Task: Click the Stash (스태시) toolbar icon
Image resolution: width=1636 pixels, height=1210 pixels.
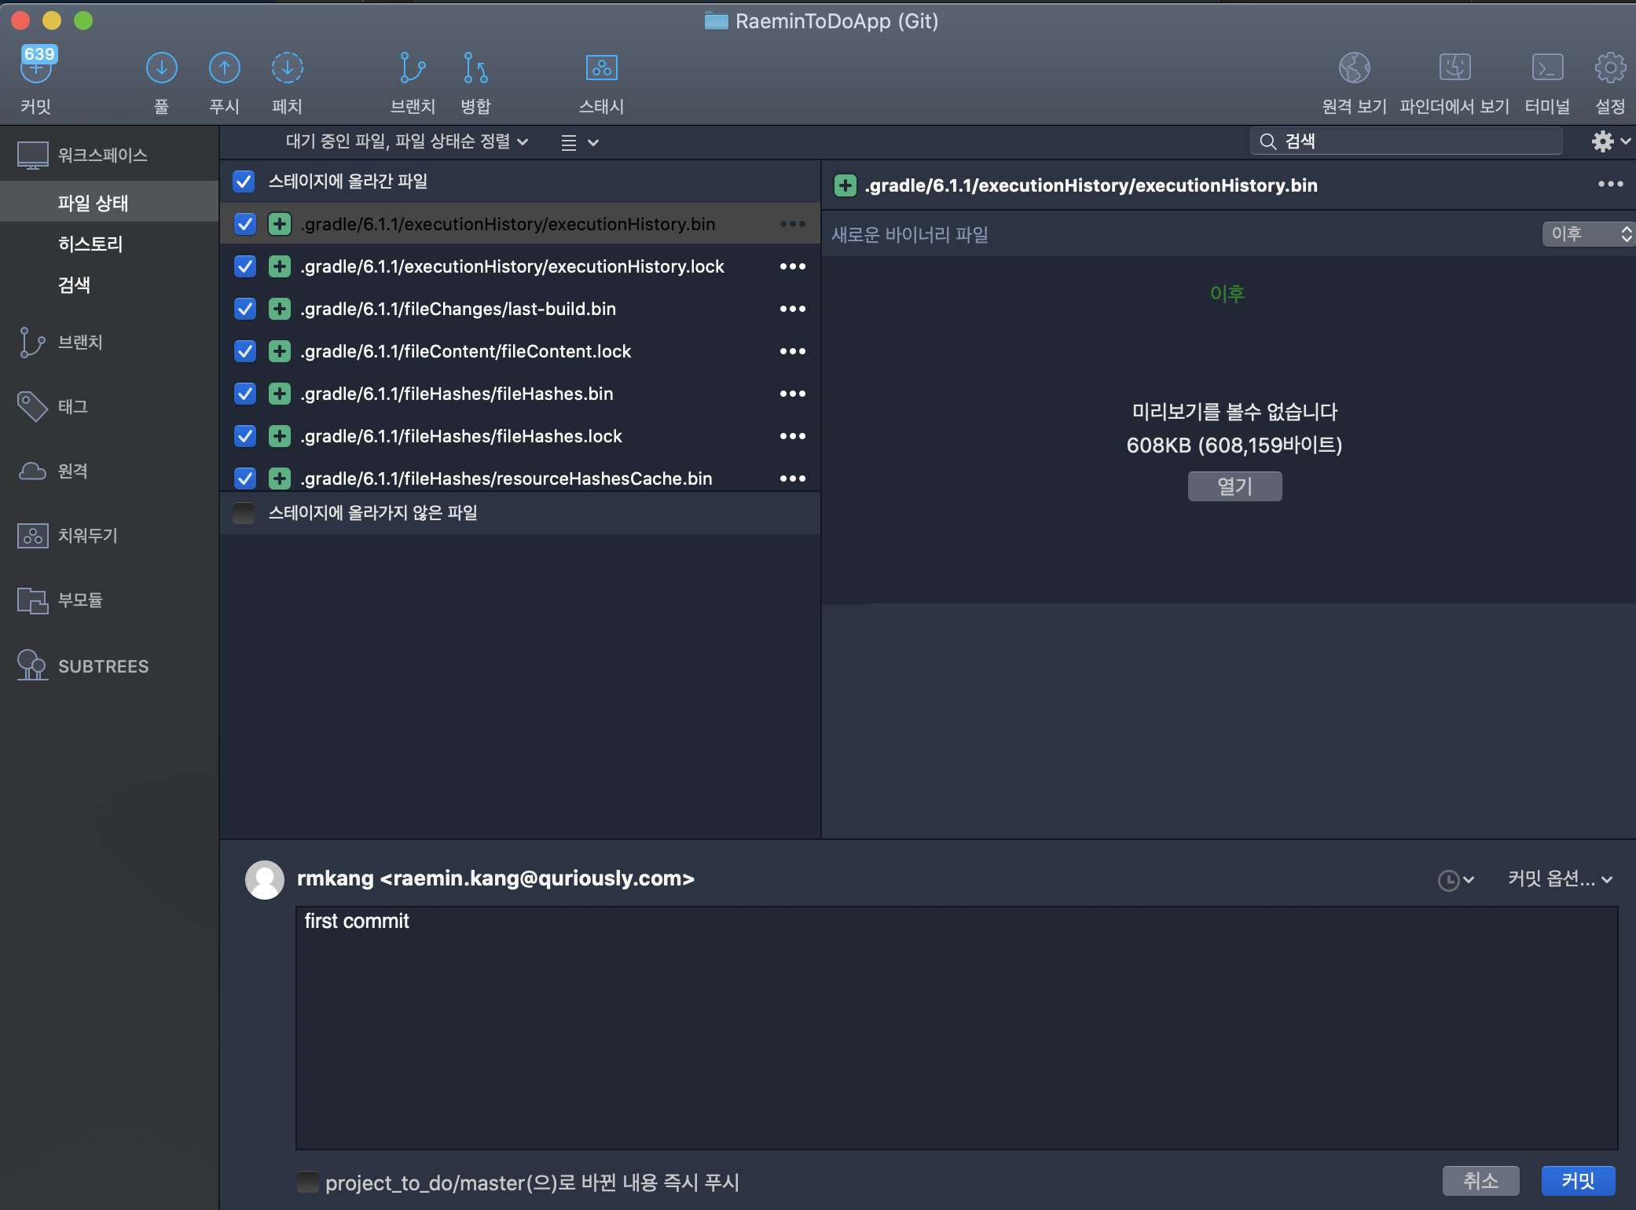Action: (x=601, y=68)
